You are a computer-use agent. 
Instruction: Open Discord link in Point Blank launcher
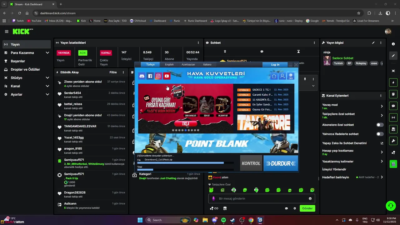pos(142,76)
